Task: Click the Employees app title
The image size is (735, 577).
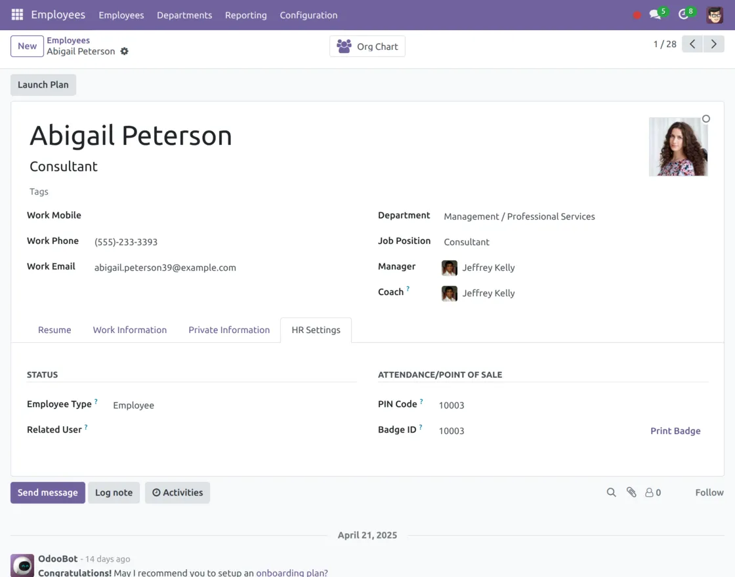Action: pos(58,14)
